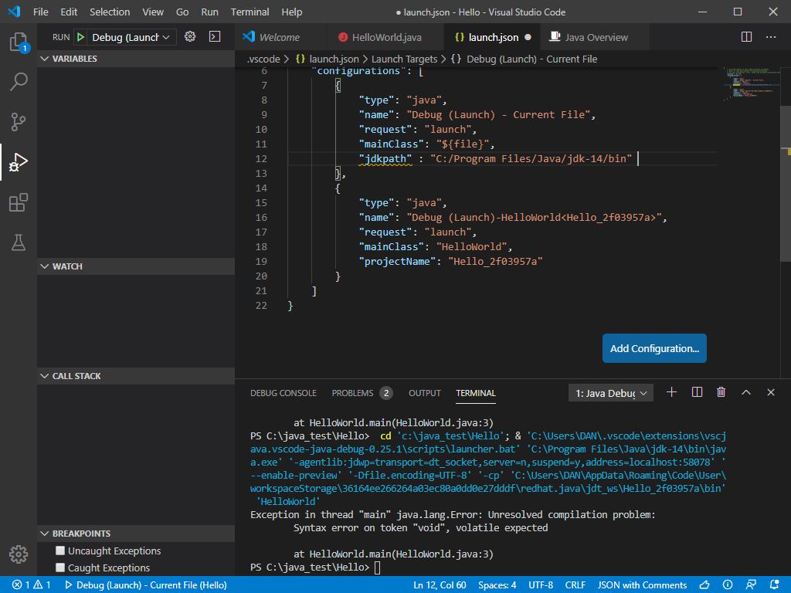Open the Edit menu
The height and width of the screenshot is (593, 791).
(69, 12)
